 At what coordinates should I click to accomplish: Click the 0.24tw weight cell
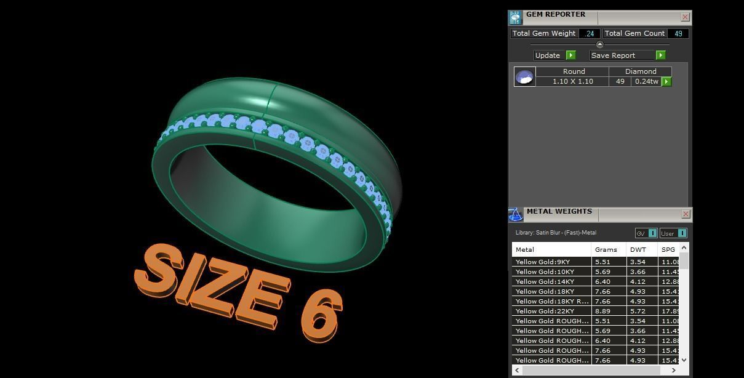click(646, 81)
